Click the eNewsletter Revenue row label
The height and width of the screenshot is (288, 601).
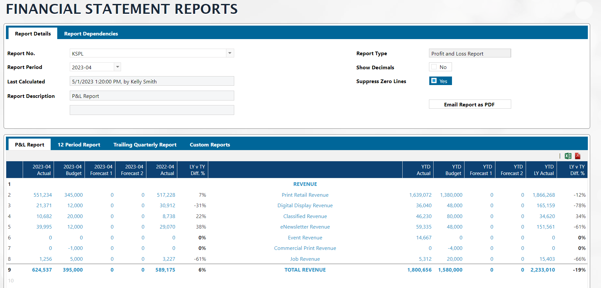click(x=305, y=227)
